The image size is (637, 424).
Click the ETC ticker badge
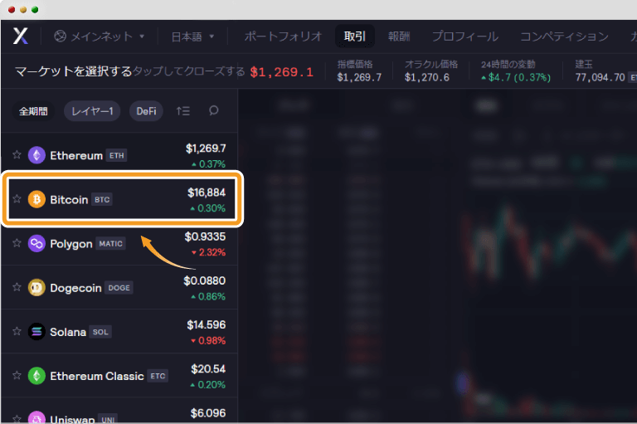tap(158, 376)
